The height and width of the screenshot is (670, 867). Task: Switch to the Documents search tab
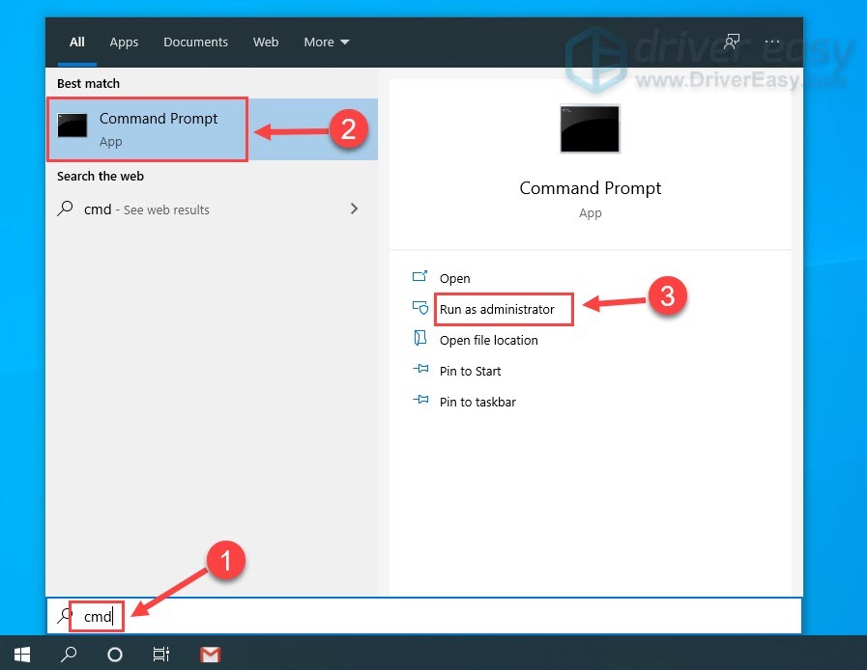(195, 42)
